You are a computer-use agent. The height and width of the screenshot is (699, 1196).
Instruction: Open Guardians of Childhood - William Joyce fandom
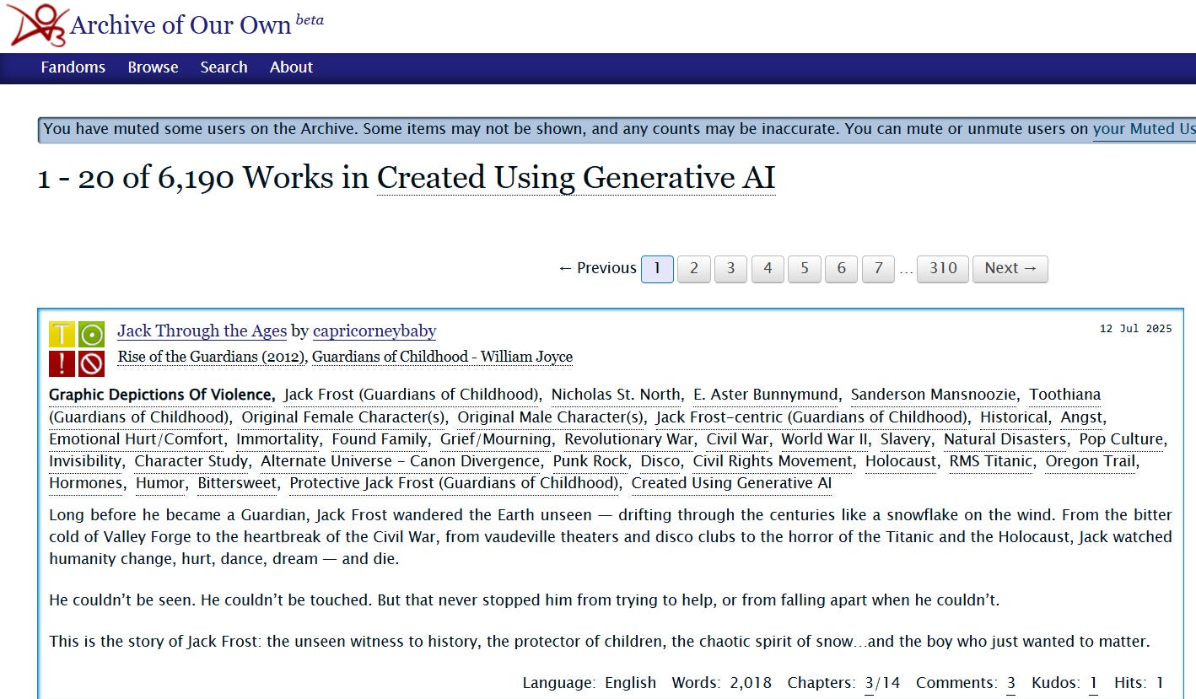click(x=442, y=357)
